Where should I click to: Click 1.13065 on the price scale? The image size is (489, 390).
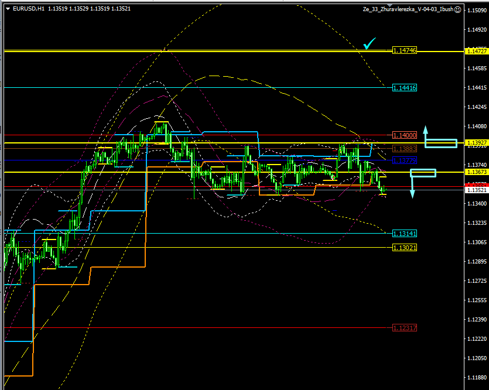(x=477, y=242)
